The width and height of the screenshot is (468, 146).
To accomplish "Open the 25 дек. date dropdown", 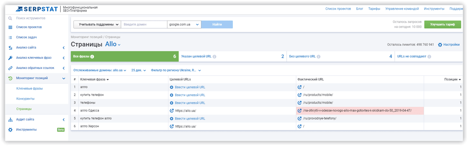I will click(139, 70).
